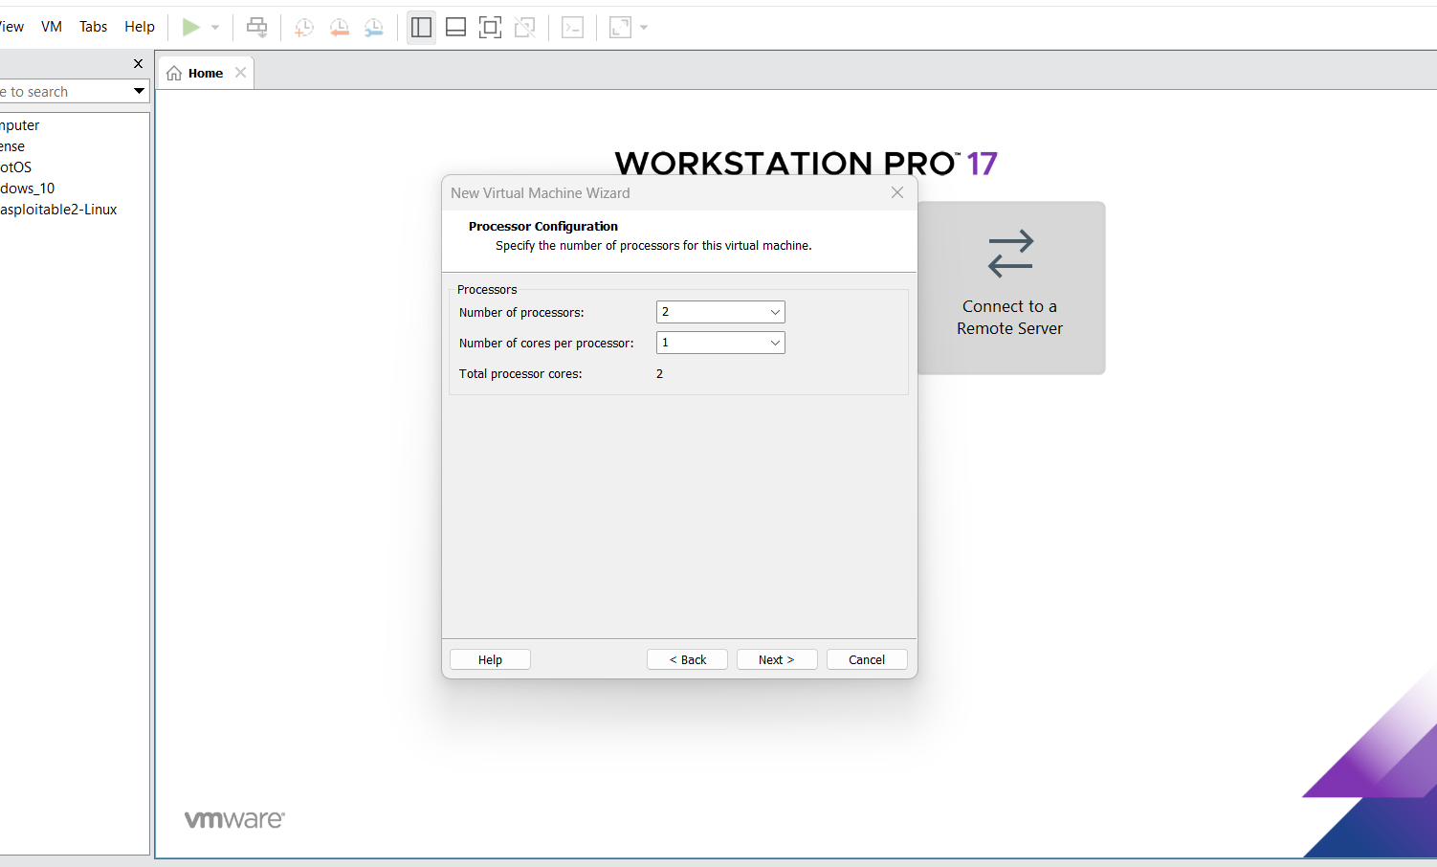Open the stretch guest dropdown arrow
The width and height of the screenshot is (1437, 867).
coord(644,28)
